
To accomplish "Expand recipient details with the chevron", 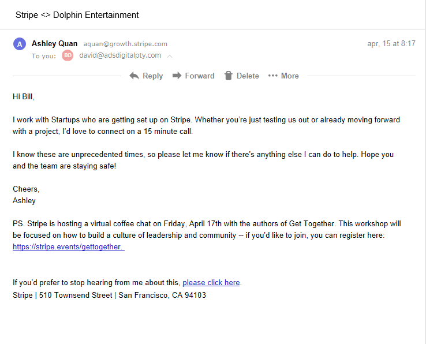I will click(x=170, y=56).
